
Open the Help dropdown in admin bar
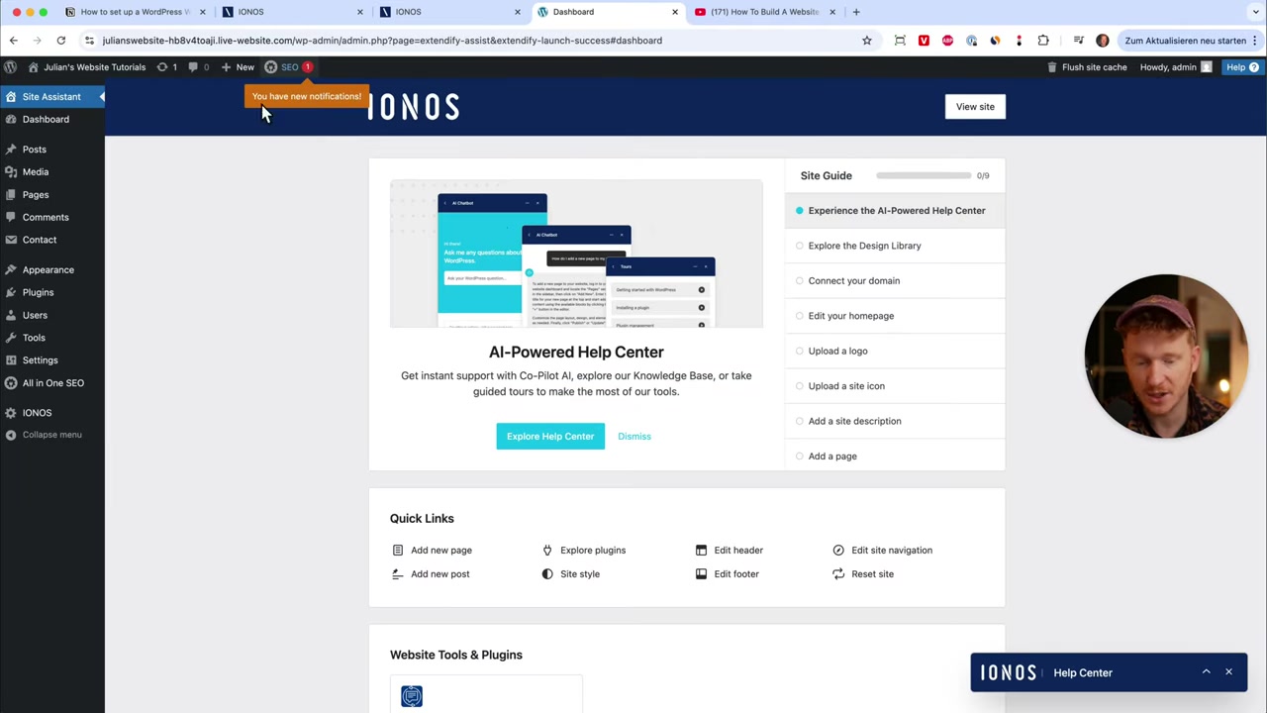(x=1242, y=67)
